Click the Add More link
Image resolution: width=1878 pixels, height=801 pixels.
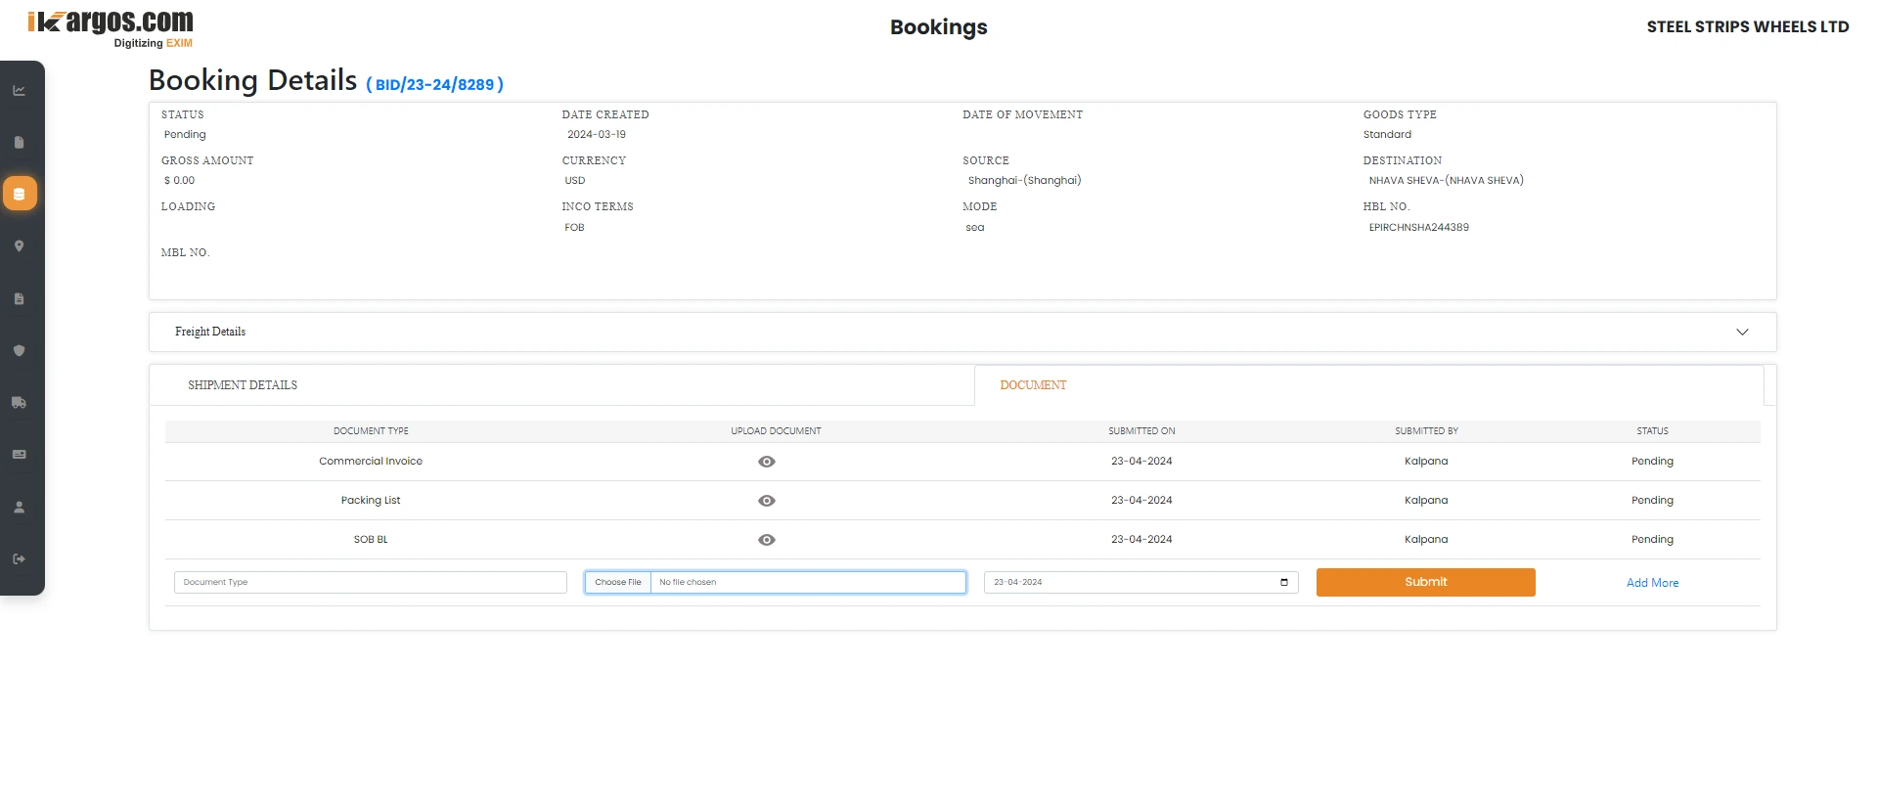(1652, 583)
